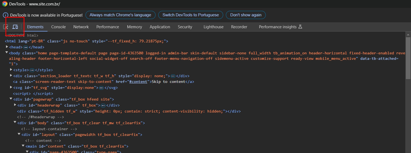Viewport: 411px width, 153px height.
Task: Collapse the div with id body
Action: tap(15, 122)
